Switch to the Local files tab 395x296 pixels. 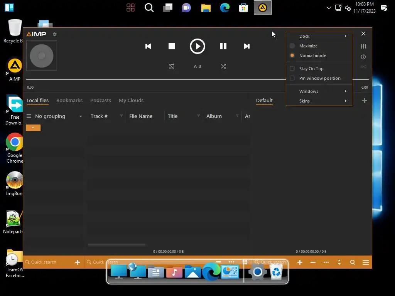point(37,101)
